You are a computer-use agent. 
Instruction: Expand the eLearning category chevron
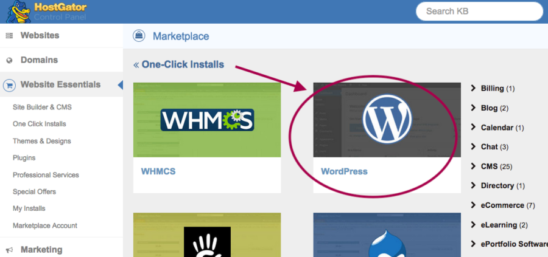(473, 224)
